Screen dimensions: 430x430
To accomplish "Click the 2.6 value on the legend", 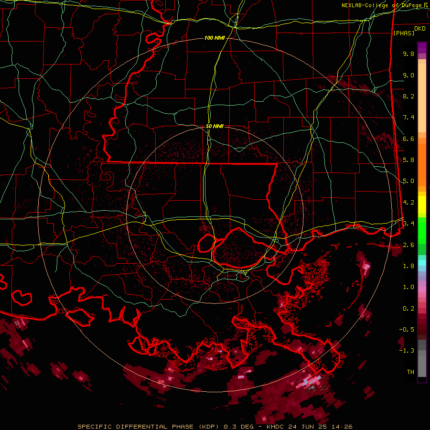I will pyautogui.click(x=408, y=245).
